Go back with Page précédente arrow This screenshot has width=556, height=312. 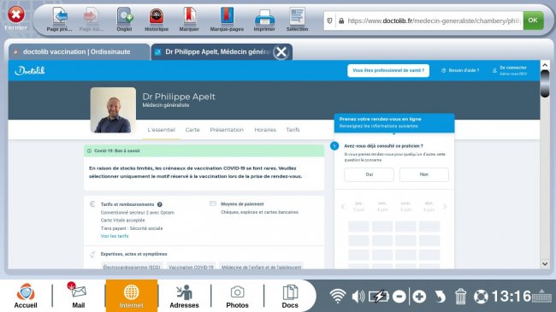pyautogui.click(x=60, y=16)
